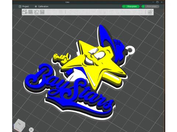Open the Project tab
This screenshot has height=132, width=177.
pos(24,7)
